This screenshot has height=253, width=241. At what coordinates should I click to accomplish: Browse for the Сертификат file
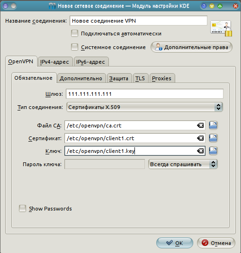coord(213,138)
